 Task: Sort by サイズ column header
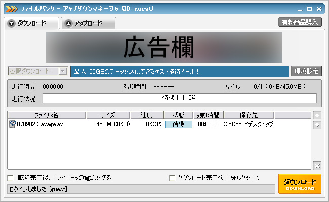108,115
